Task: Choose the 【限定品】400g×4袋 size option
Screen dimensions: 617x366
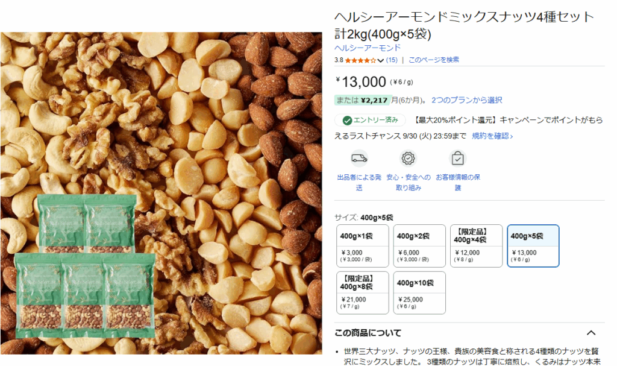Action: (476, 246)
